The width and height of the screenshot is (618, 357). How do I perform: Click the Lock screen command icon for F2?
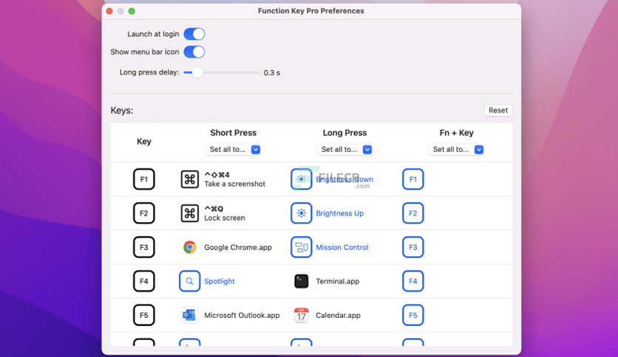tap(189, 213)
